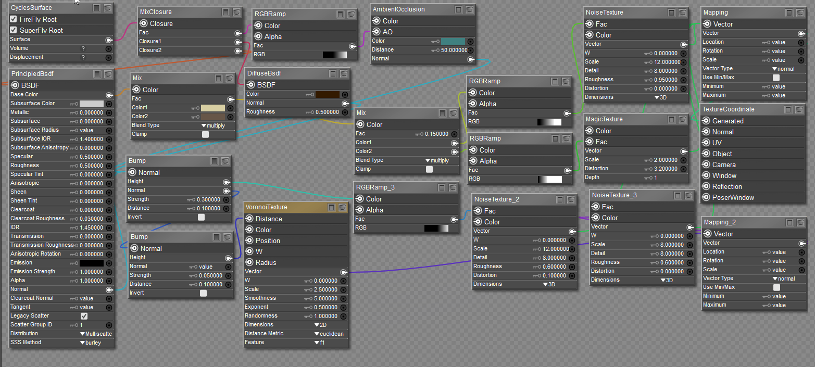Enable Clamp in Mix node with Fac 0.150000
Image resolution: width=815 pixels, height=367 pixels.
[429, 169]
